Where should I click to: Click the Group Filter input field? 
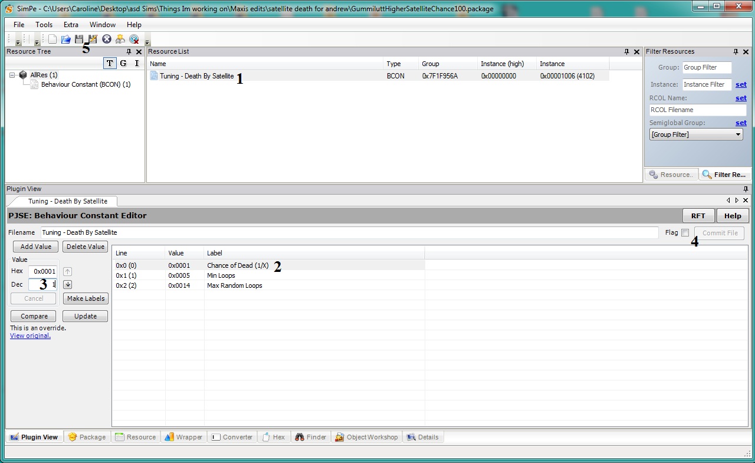707,67
